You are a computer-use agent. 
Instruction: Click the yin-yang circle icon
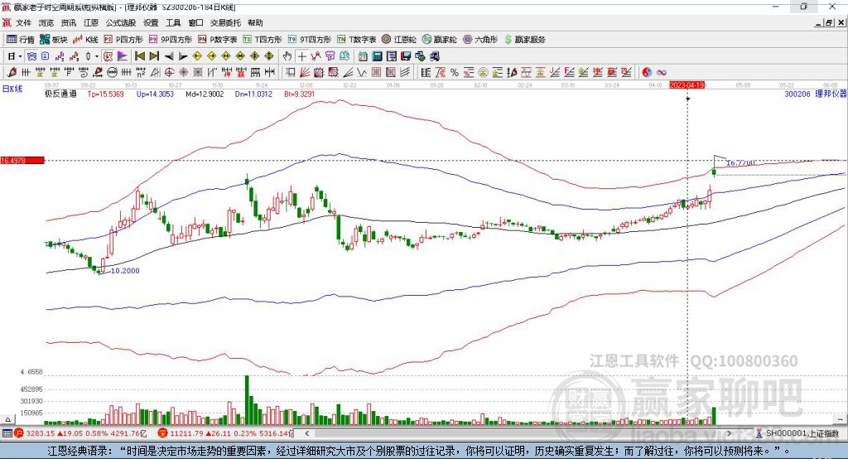click(x=647, y=72)
